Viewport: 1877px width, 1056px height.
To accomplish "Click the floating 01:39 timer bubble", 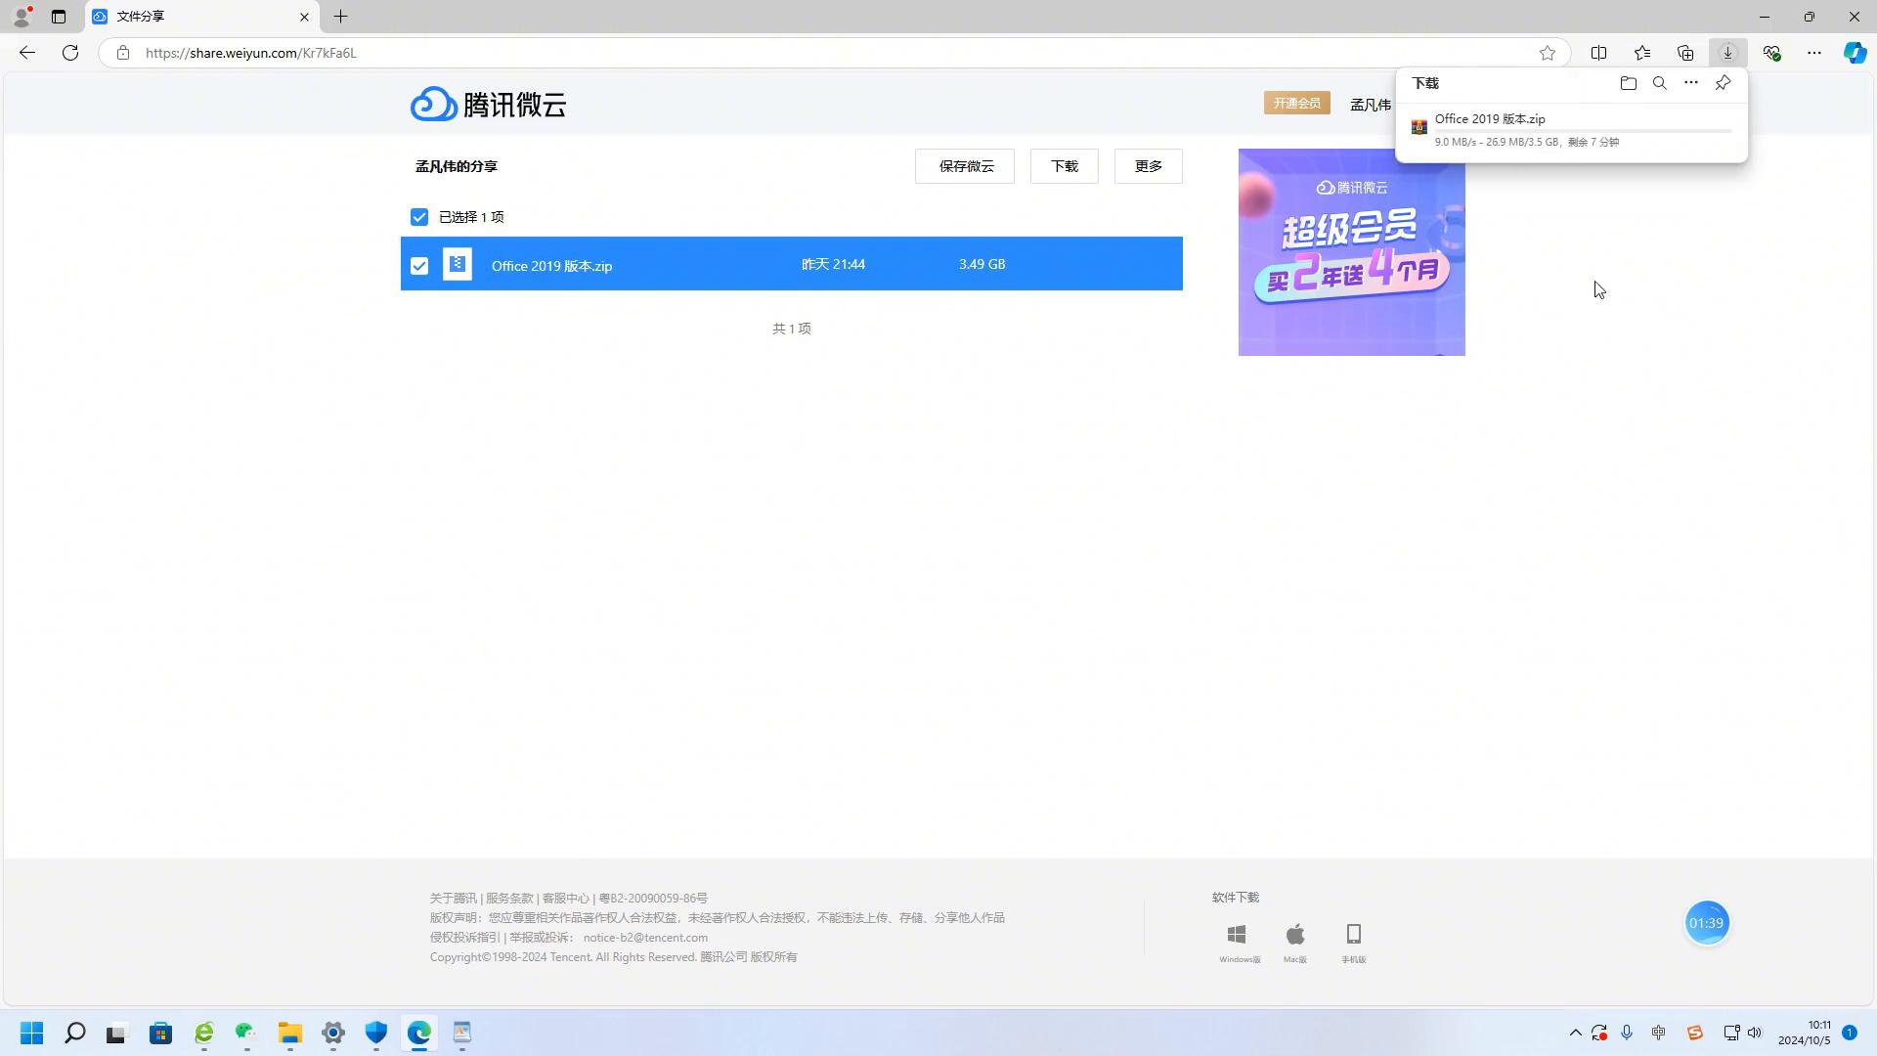I will (1707, 923).
